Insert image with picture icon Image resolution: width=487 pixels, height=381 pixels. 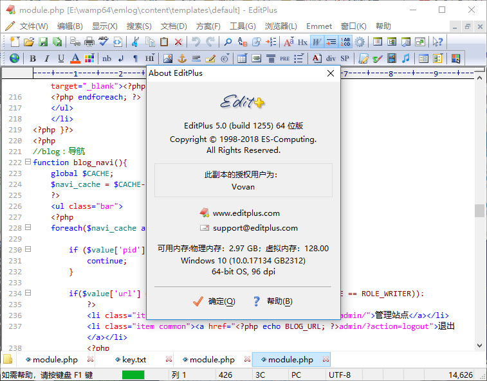(x=168, y=58)
